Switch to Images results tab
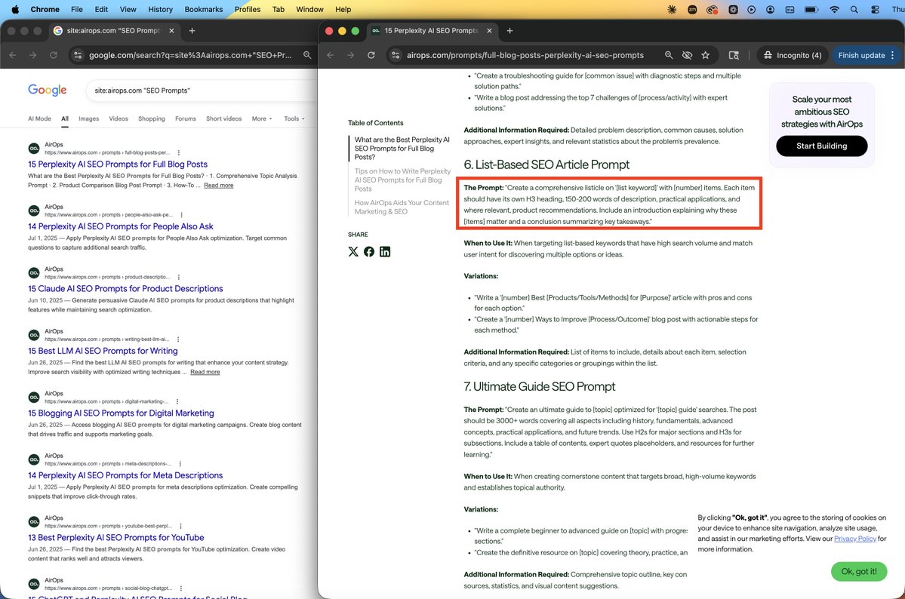This screenshot has width=905, height=599. tap(89, 119)
